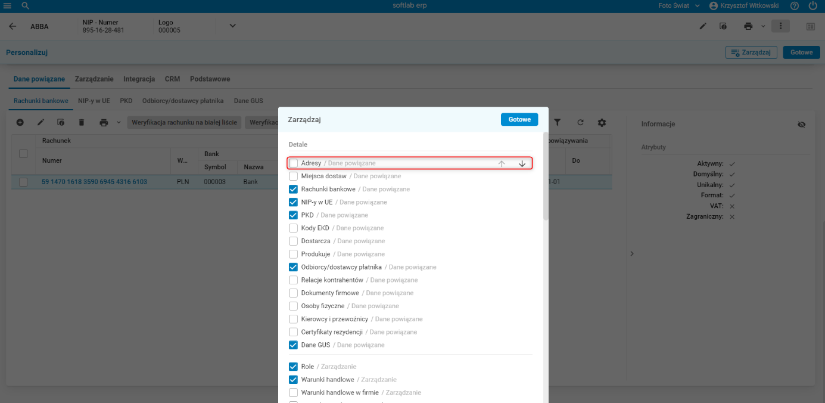825x403 pixels.
Task: Open bank account number 59 1470 1618 link
Action: click(94, 182)
